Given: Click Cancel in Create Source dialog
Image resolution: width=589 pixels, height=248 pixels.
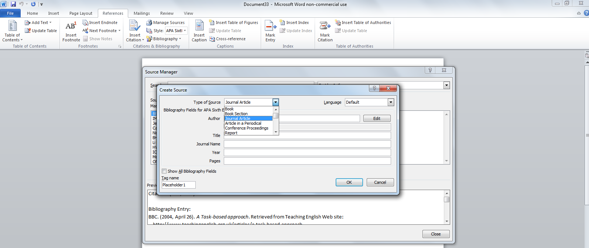Looking at the screenshot, I should [380, 182].
